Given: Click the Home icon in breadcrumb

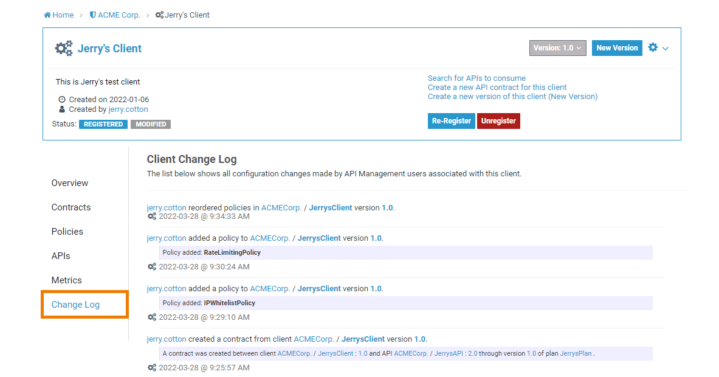Looking at the screenshot, I should (x=47, y=15).
